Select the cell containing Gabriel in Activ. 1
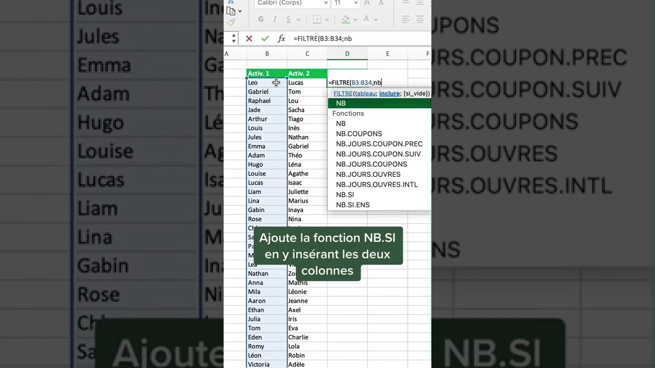This screenshot has height=368, width=655. click(x=267, y=91)
